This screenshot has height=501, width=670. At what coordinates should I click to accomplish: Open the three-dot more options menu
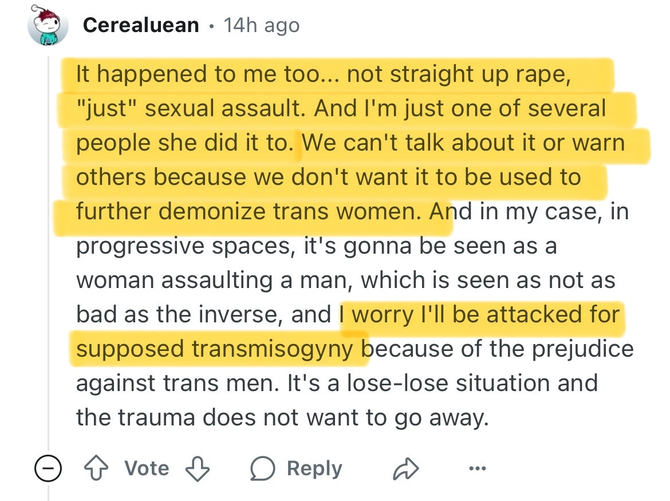click(x=477, y=468)
